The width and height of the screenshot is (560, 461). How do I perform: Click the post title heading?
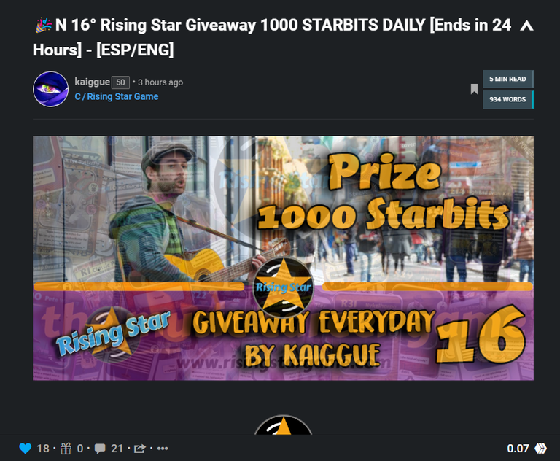[272, 37]
